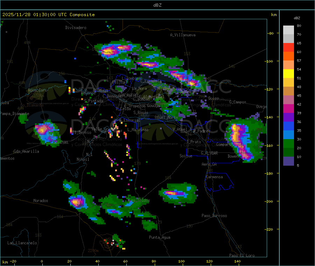Click the 'Morados' place label

pyautogui.click(x=41, y=201)
